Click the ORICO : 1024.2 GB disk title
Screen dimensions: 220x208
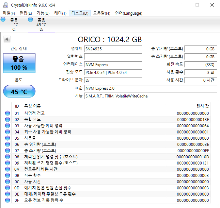coord(110,40)
